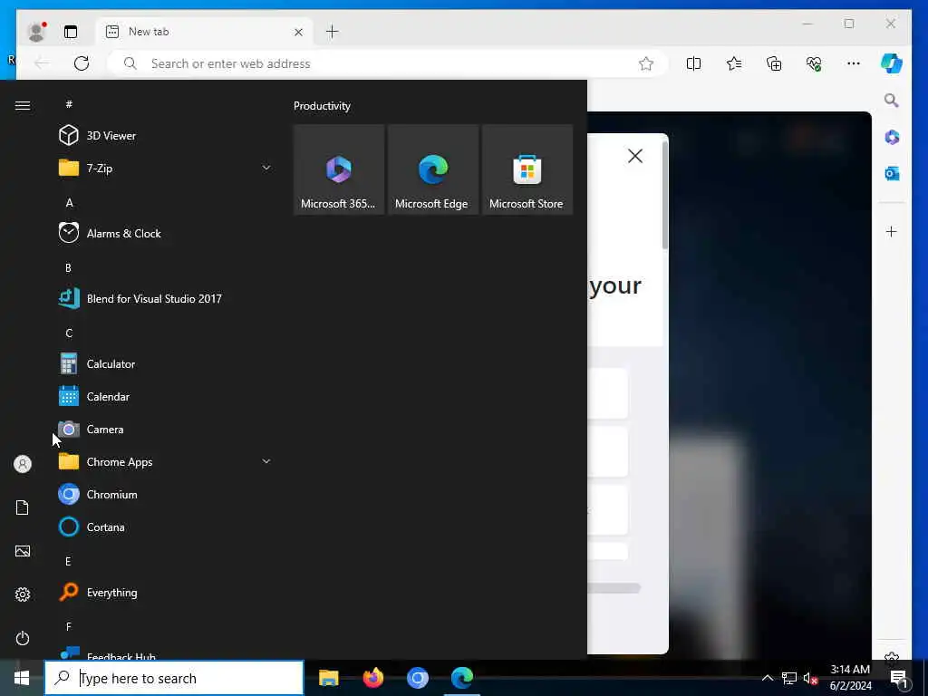The height and width of the screenshot is (696, 928).
Task: Add this page to favorites star
Action: (645, 63)
